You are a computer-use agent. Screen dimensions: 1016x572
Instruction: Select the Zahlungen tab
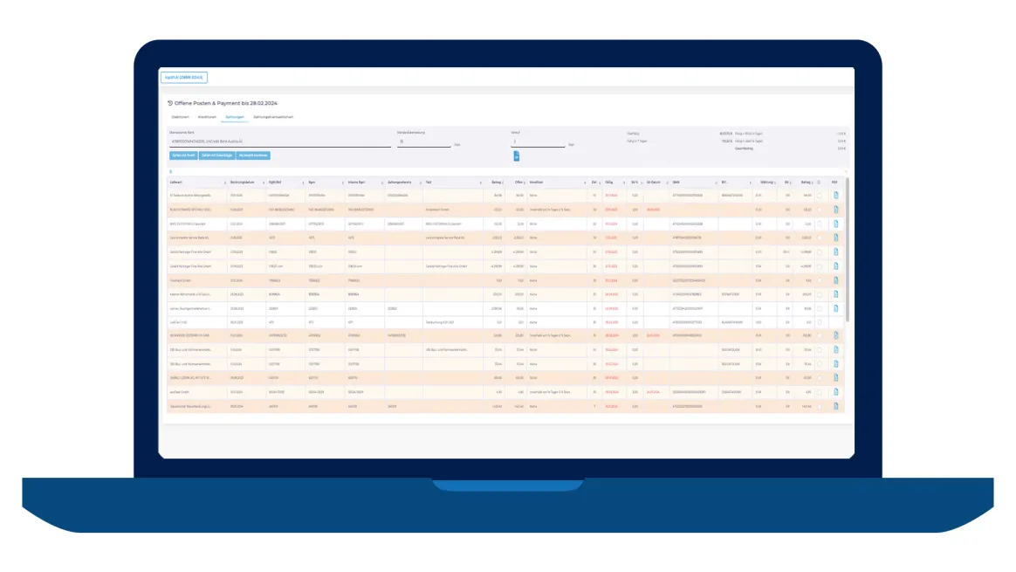pos(235,117)
